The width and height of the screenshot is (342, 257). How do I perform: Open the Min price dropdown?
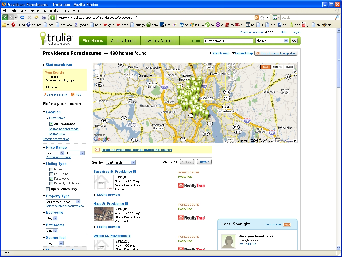coord(55,153)
